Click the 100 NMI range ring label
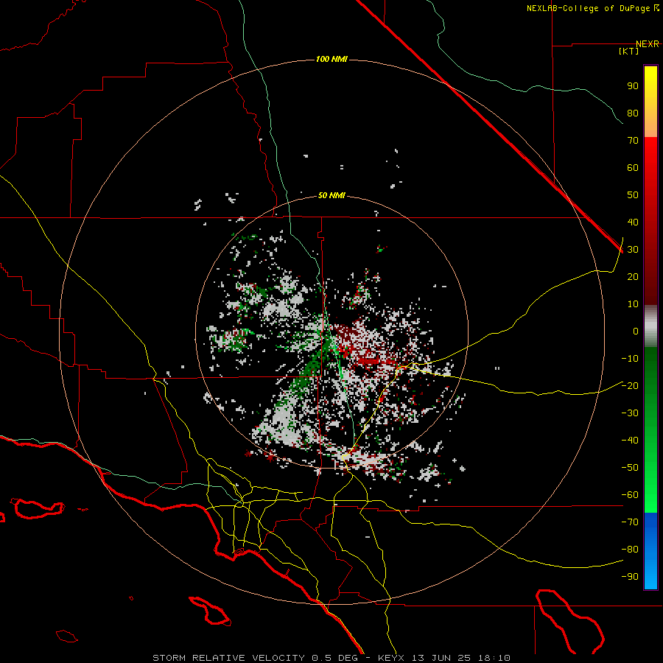This screenshot has height=663, width=663. 331,59
